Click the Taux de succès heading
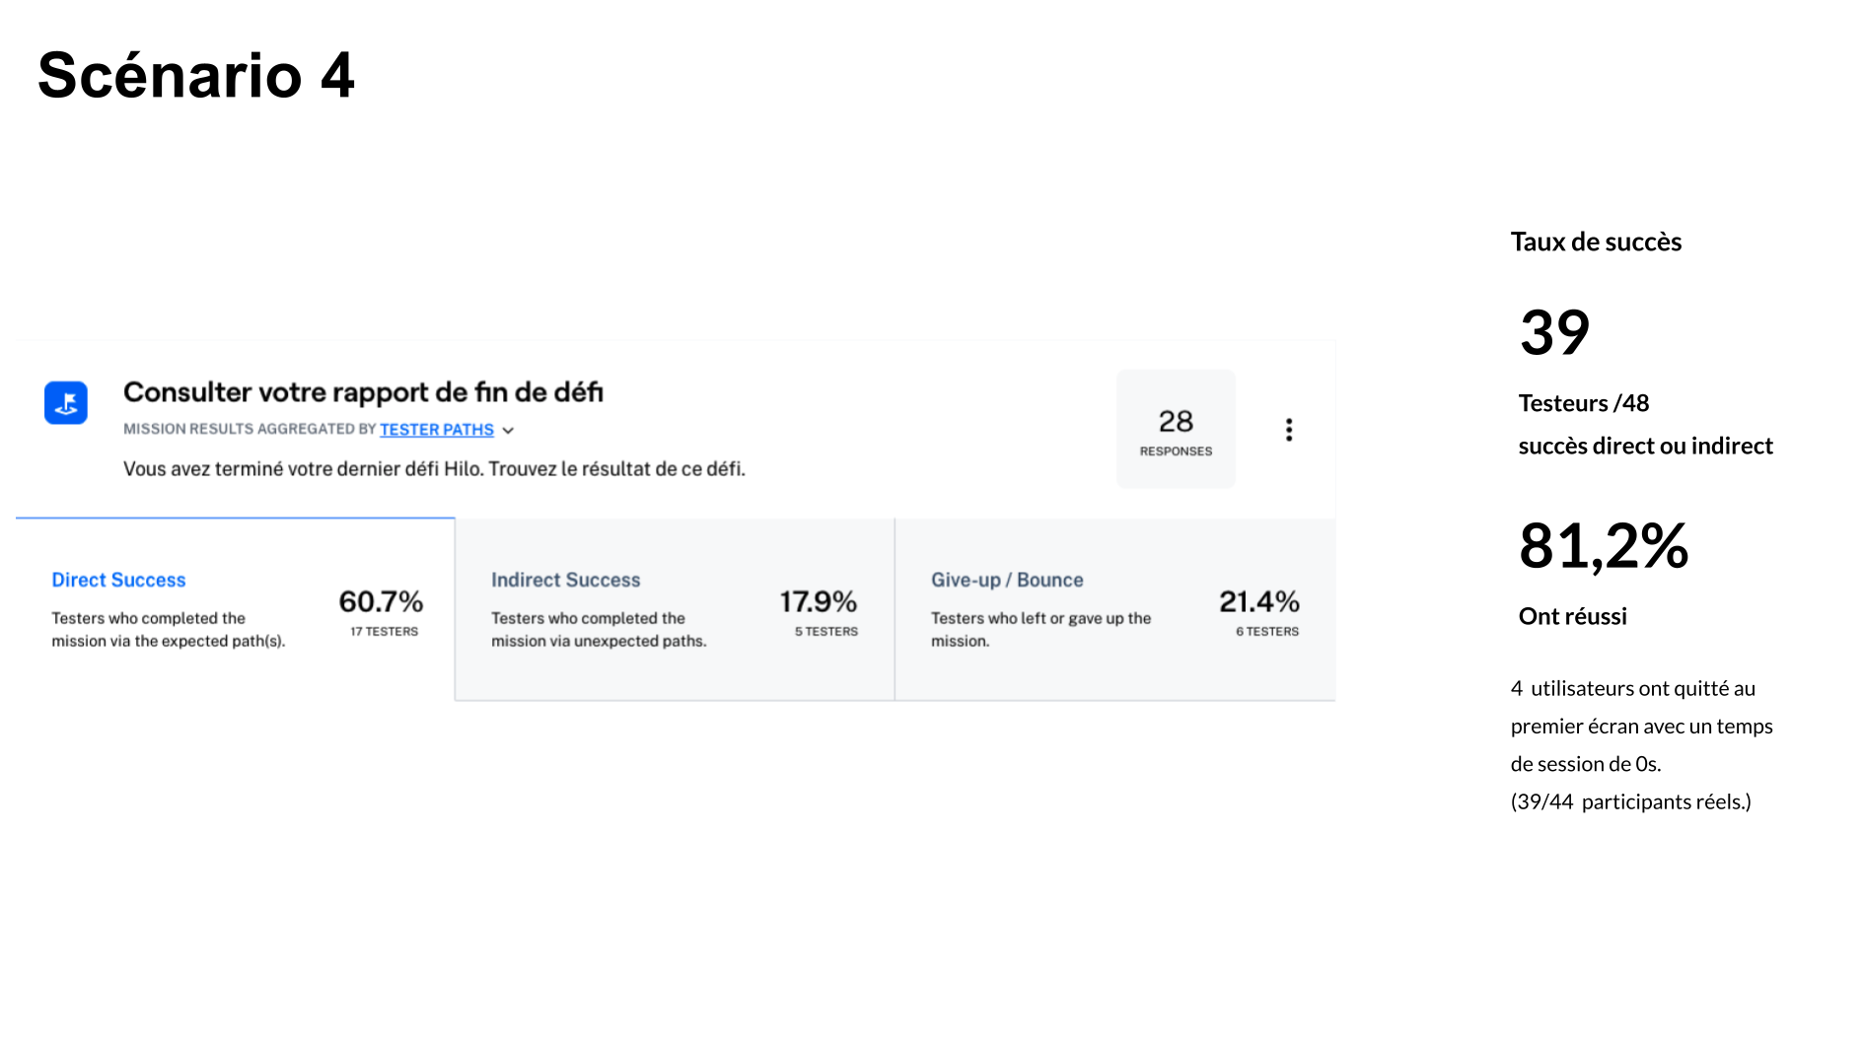1863x1042 pixels. click(x=1596, y=243)
